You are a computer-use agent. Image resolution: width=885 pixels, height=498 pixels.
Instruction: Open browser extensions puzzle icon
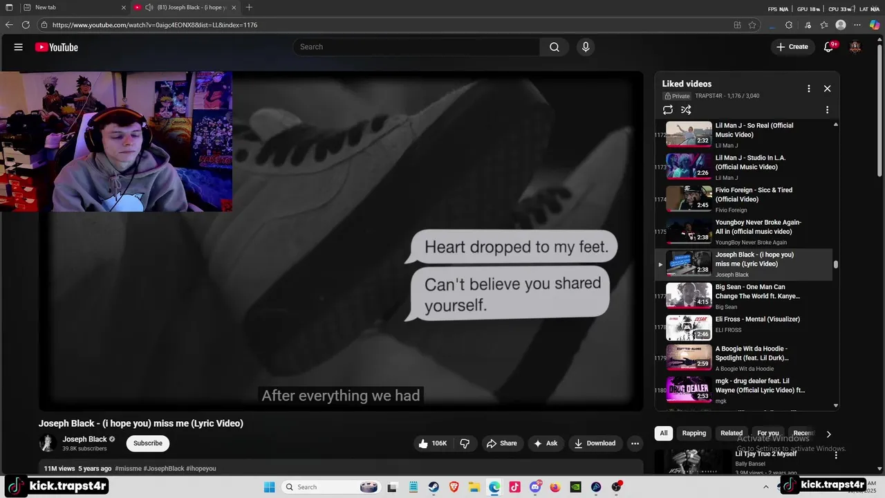click(789, 25)
